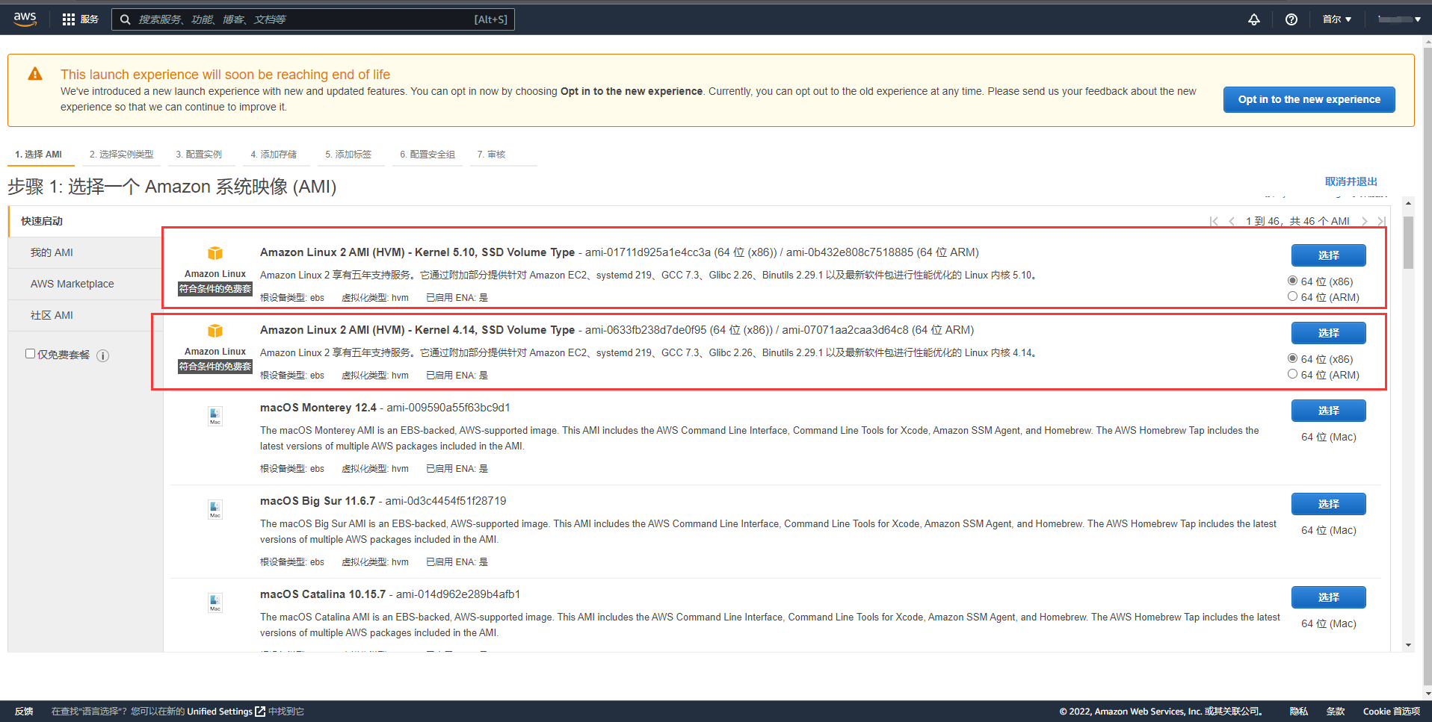
Task: Click the AWS logo home icon
Action: (25, 19)
